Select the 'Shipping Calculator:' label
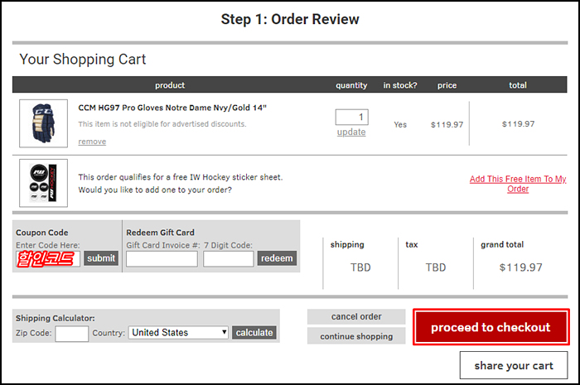Viewport: 580px width, 385px height. 56,318
